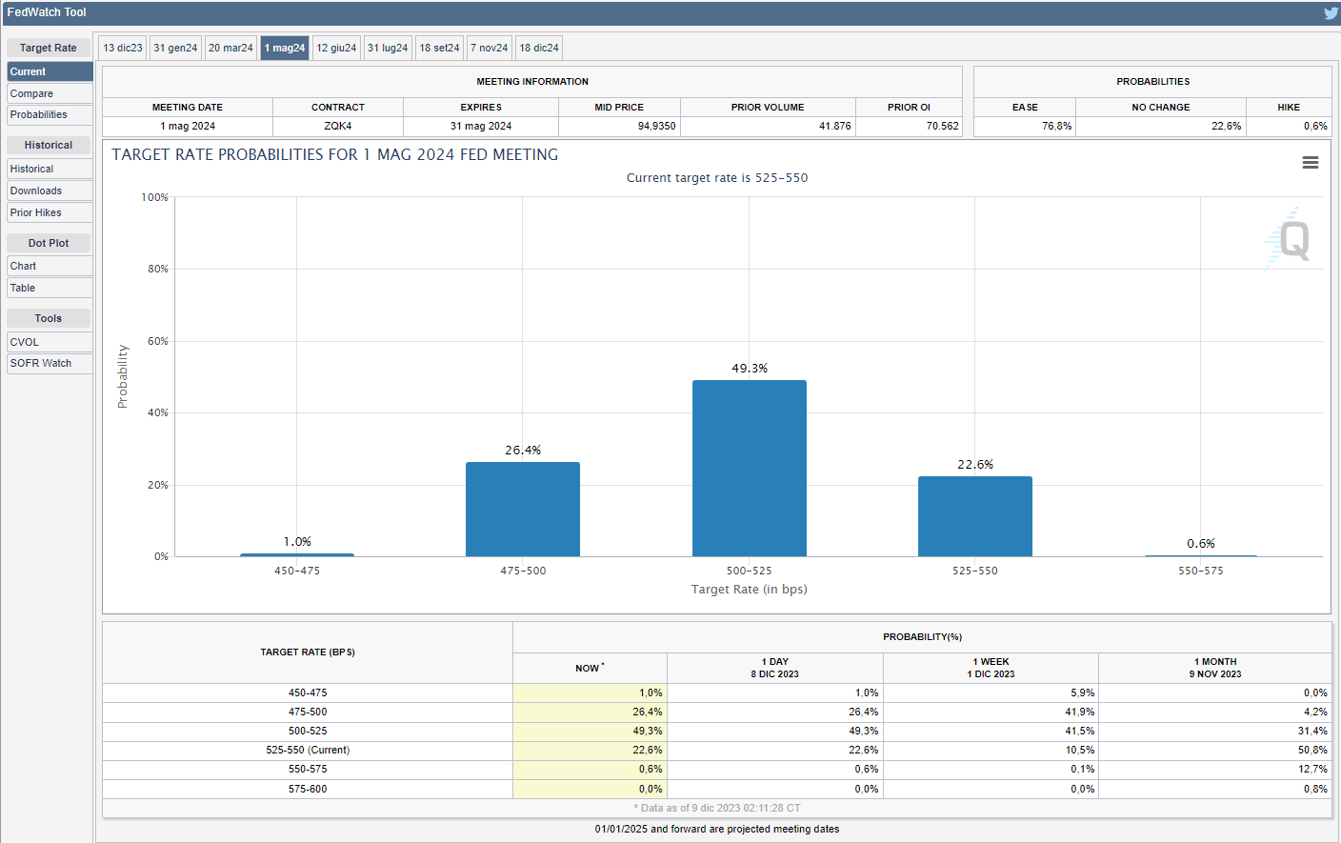Select the 7 nov24 meeting tab
Screen dimensions: 1341x843
point(490,48)
